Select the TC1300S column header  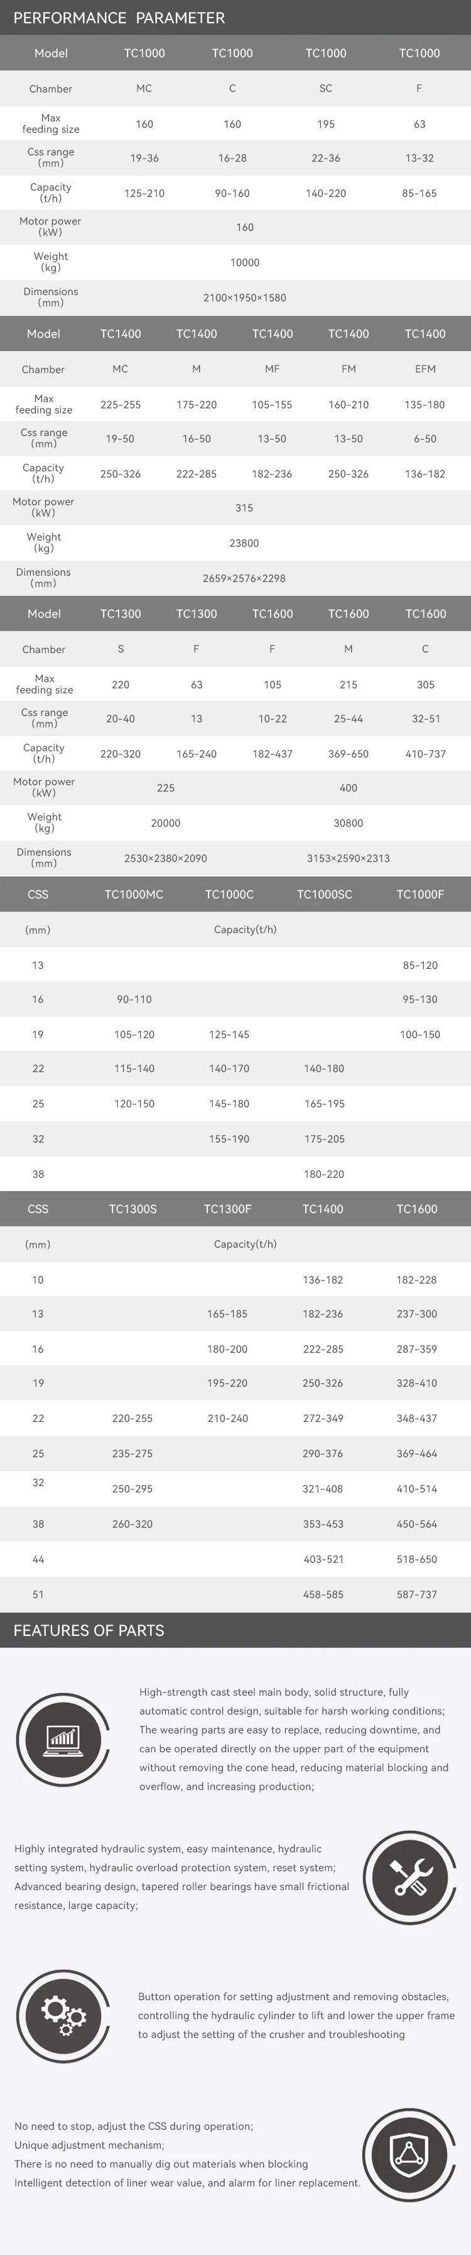133,1209
